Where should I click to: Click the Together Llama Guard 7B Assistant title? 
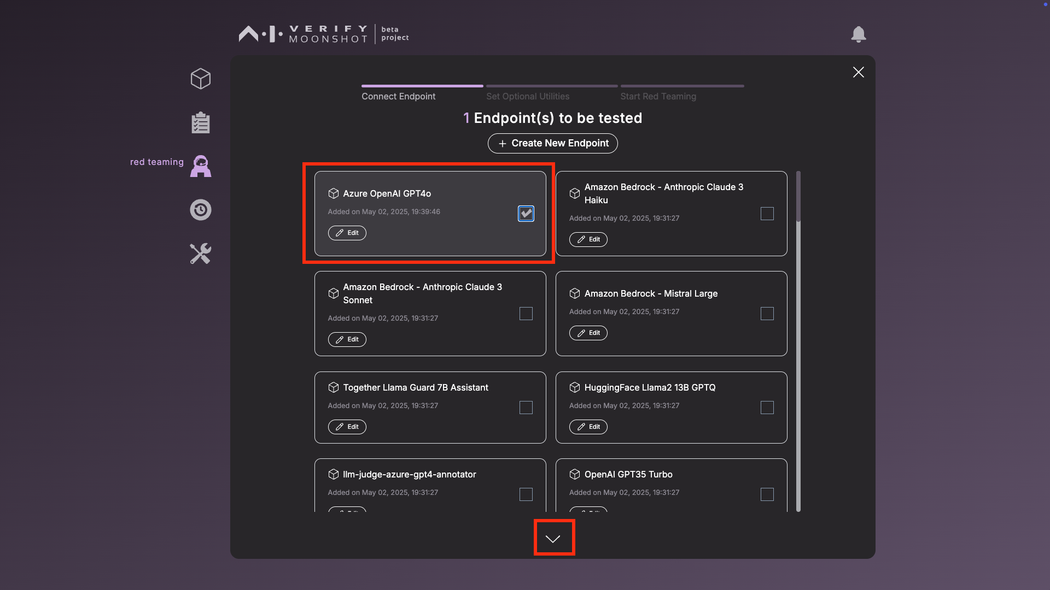click(416, 387)
